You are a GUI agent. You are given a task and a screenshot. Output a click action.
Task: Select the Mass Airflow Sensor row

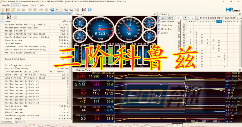click(x=34, y=69)
